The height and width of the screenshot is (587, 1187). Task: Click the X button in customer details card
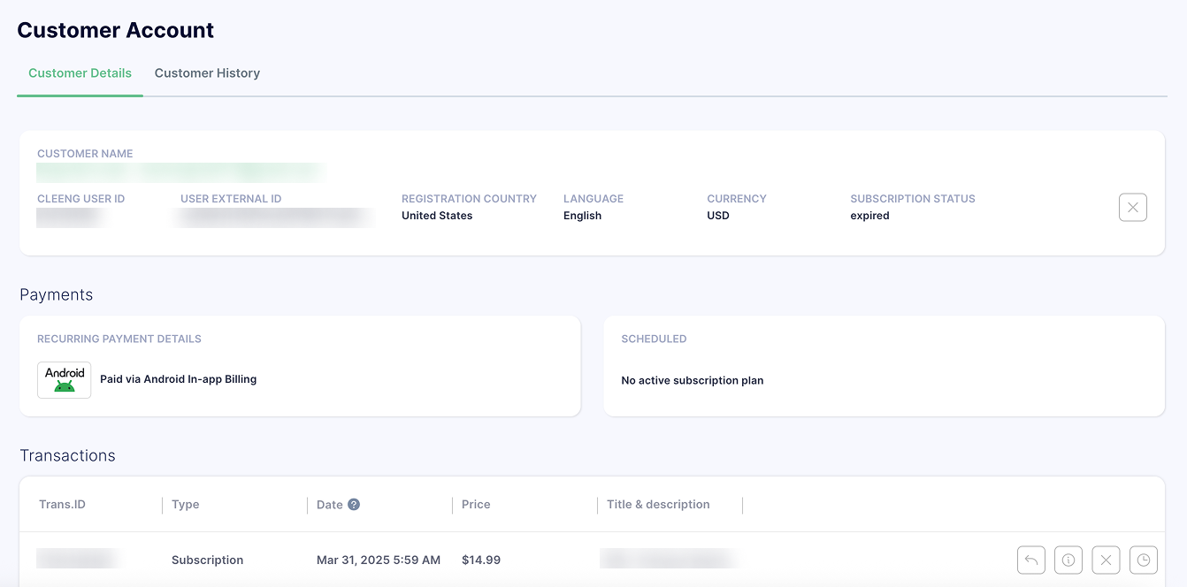point(1133,208)
